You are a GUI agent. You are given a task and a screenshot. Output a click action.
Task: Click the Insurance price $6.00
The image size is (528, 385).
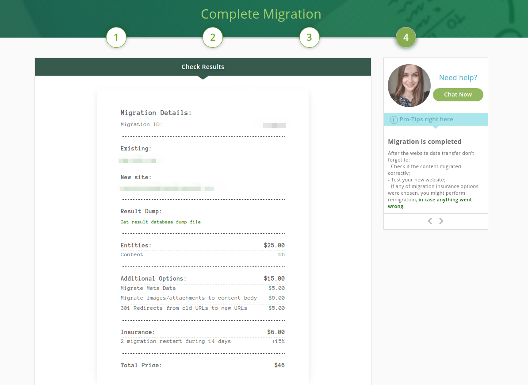(x=276, y=332)
